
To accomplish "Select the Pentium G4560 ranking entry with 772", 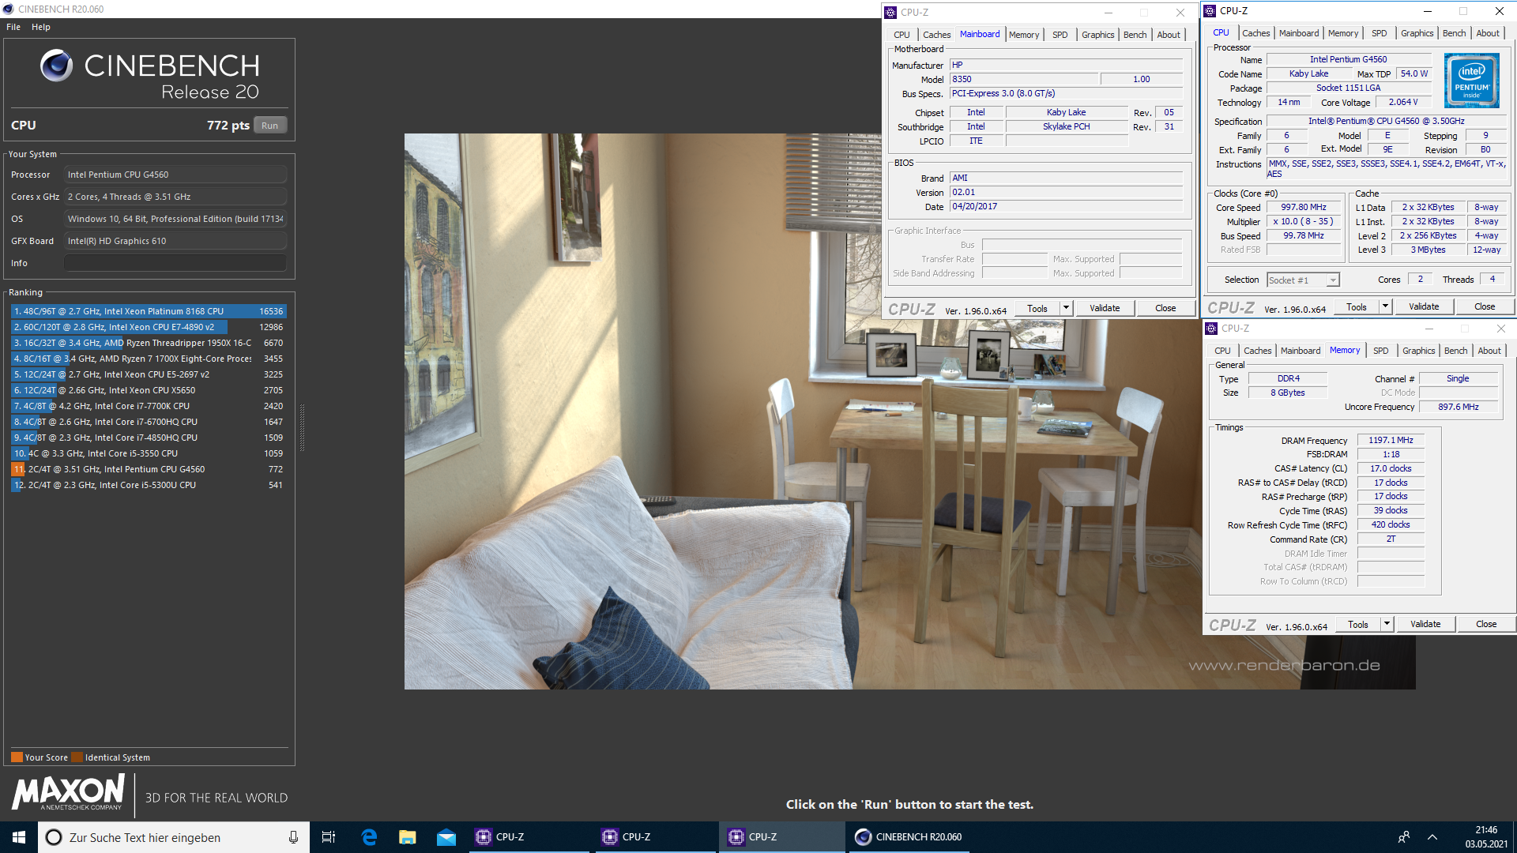I will [x=149, y=469].
